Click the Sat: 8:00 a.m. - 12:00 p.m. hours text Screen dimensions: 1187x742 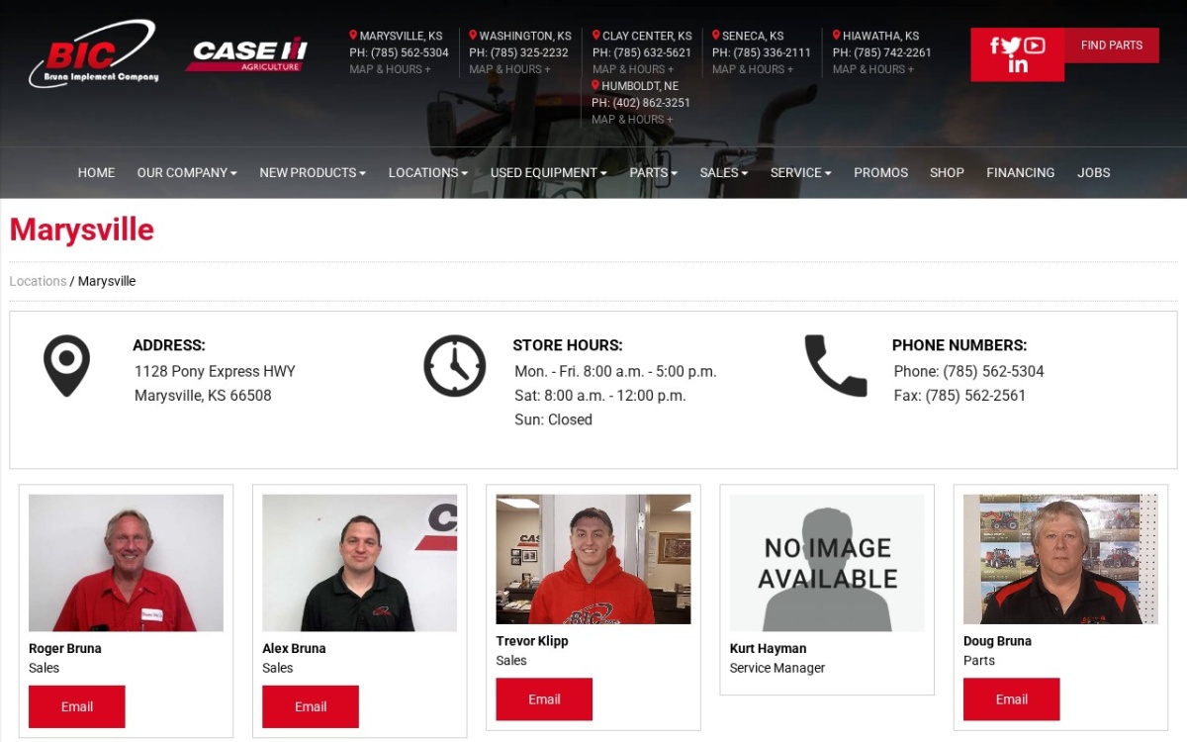pyautogui.click(x=600, y=396)
